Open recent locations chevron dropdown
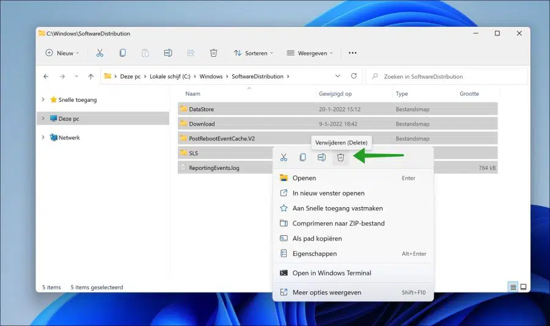This screenshot has height=326, width=550. click(x=76, y=76)
